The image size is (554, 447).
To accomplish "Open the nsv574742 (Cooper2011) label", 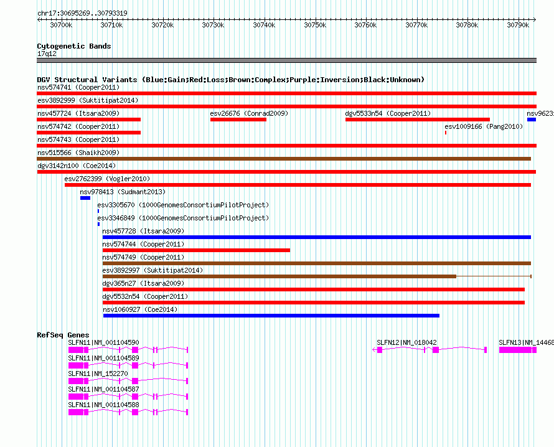I will [x=78, y=126].
